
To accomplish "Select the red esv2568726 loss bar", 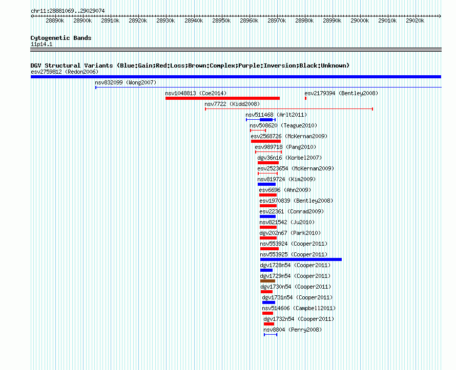I will 266,141.
